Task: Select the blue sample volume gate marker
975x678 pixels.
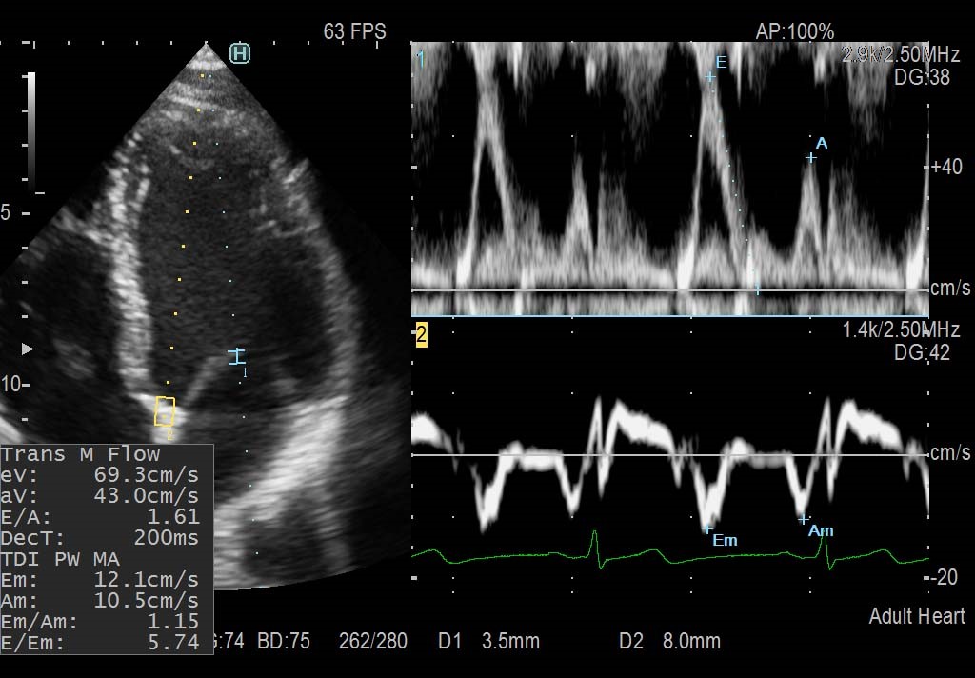Action: coord(236,357)
